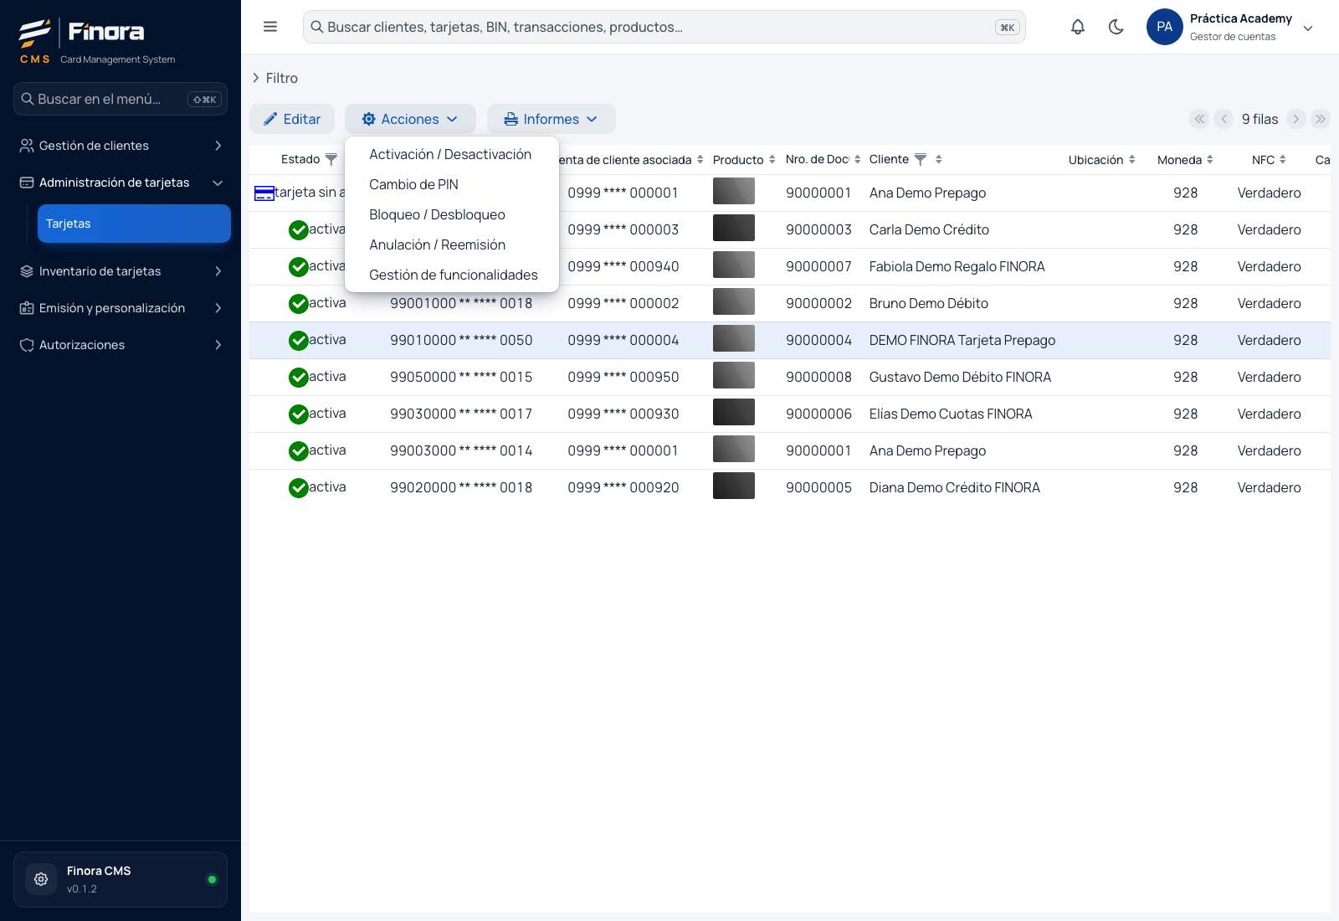Click the Cliente column filter funnel

point(921,159)
